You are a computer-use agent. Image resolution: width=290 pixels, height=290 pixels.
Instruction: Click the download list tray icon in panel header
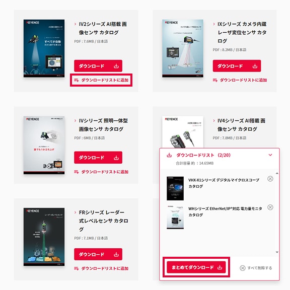tap(169, 155)
